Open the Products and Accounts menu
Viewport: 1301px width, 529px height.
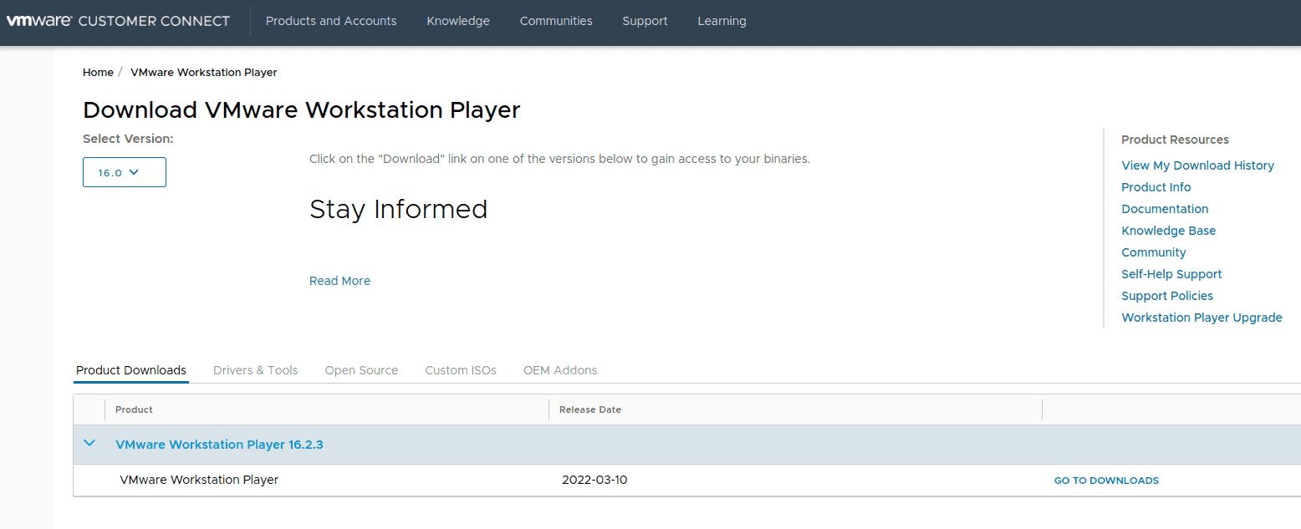[x=331, y=21]
